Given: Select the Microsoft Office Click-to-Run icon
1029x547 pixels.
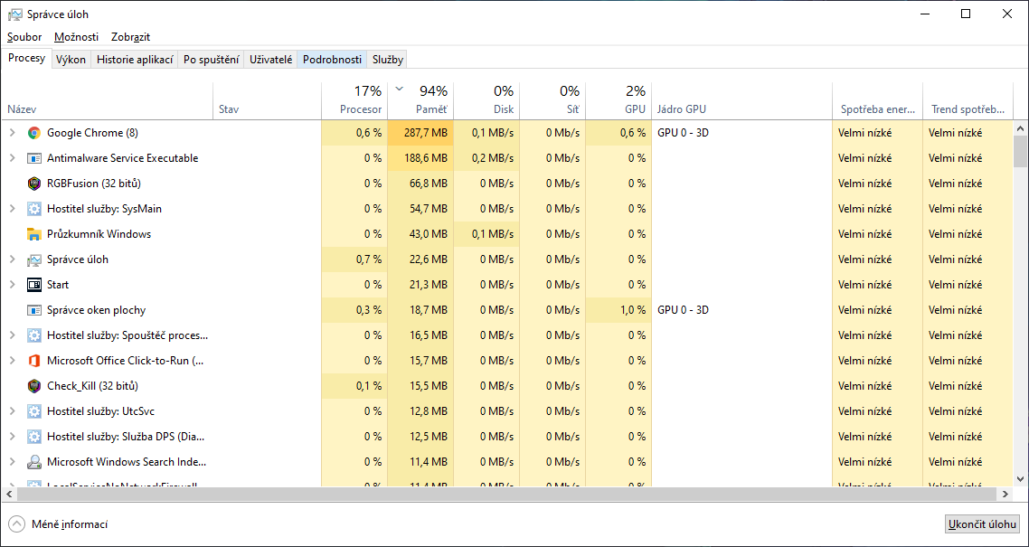Looking at the screenshot, I should 34,361.
